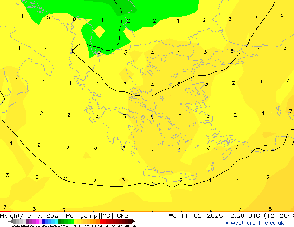Click the '-30' legend scale label
Screen dimensions: 294x227
click(42, 226)
